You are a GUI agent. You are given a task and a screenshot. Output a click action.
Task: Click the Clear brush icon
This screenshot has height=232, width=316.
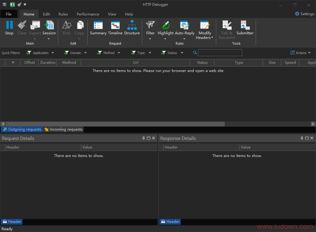(x=22, y=25)
